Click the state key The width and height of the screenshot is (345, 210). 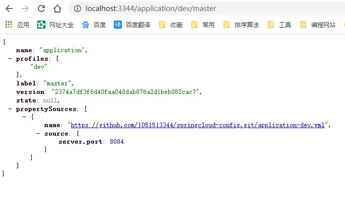(26, 100)
